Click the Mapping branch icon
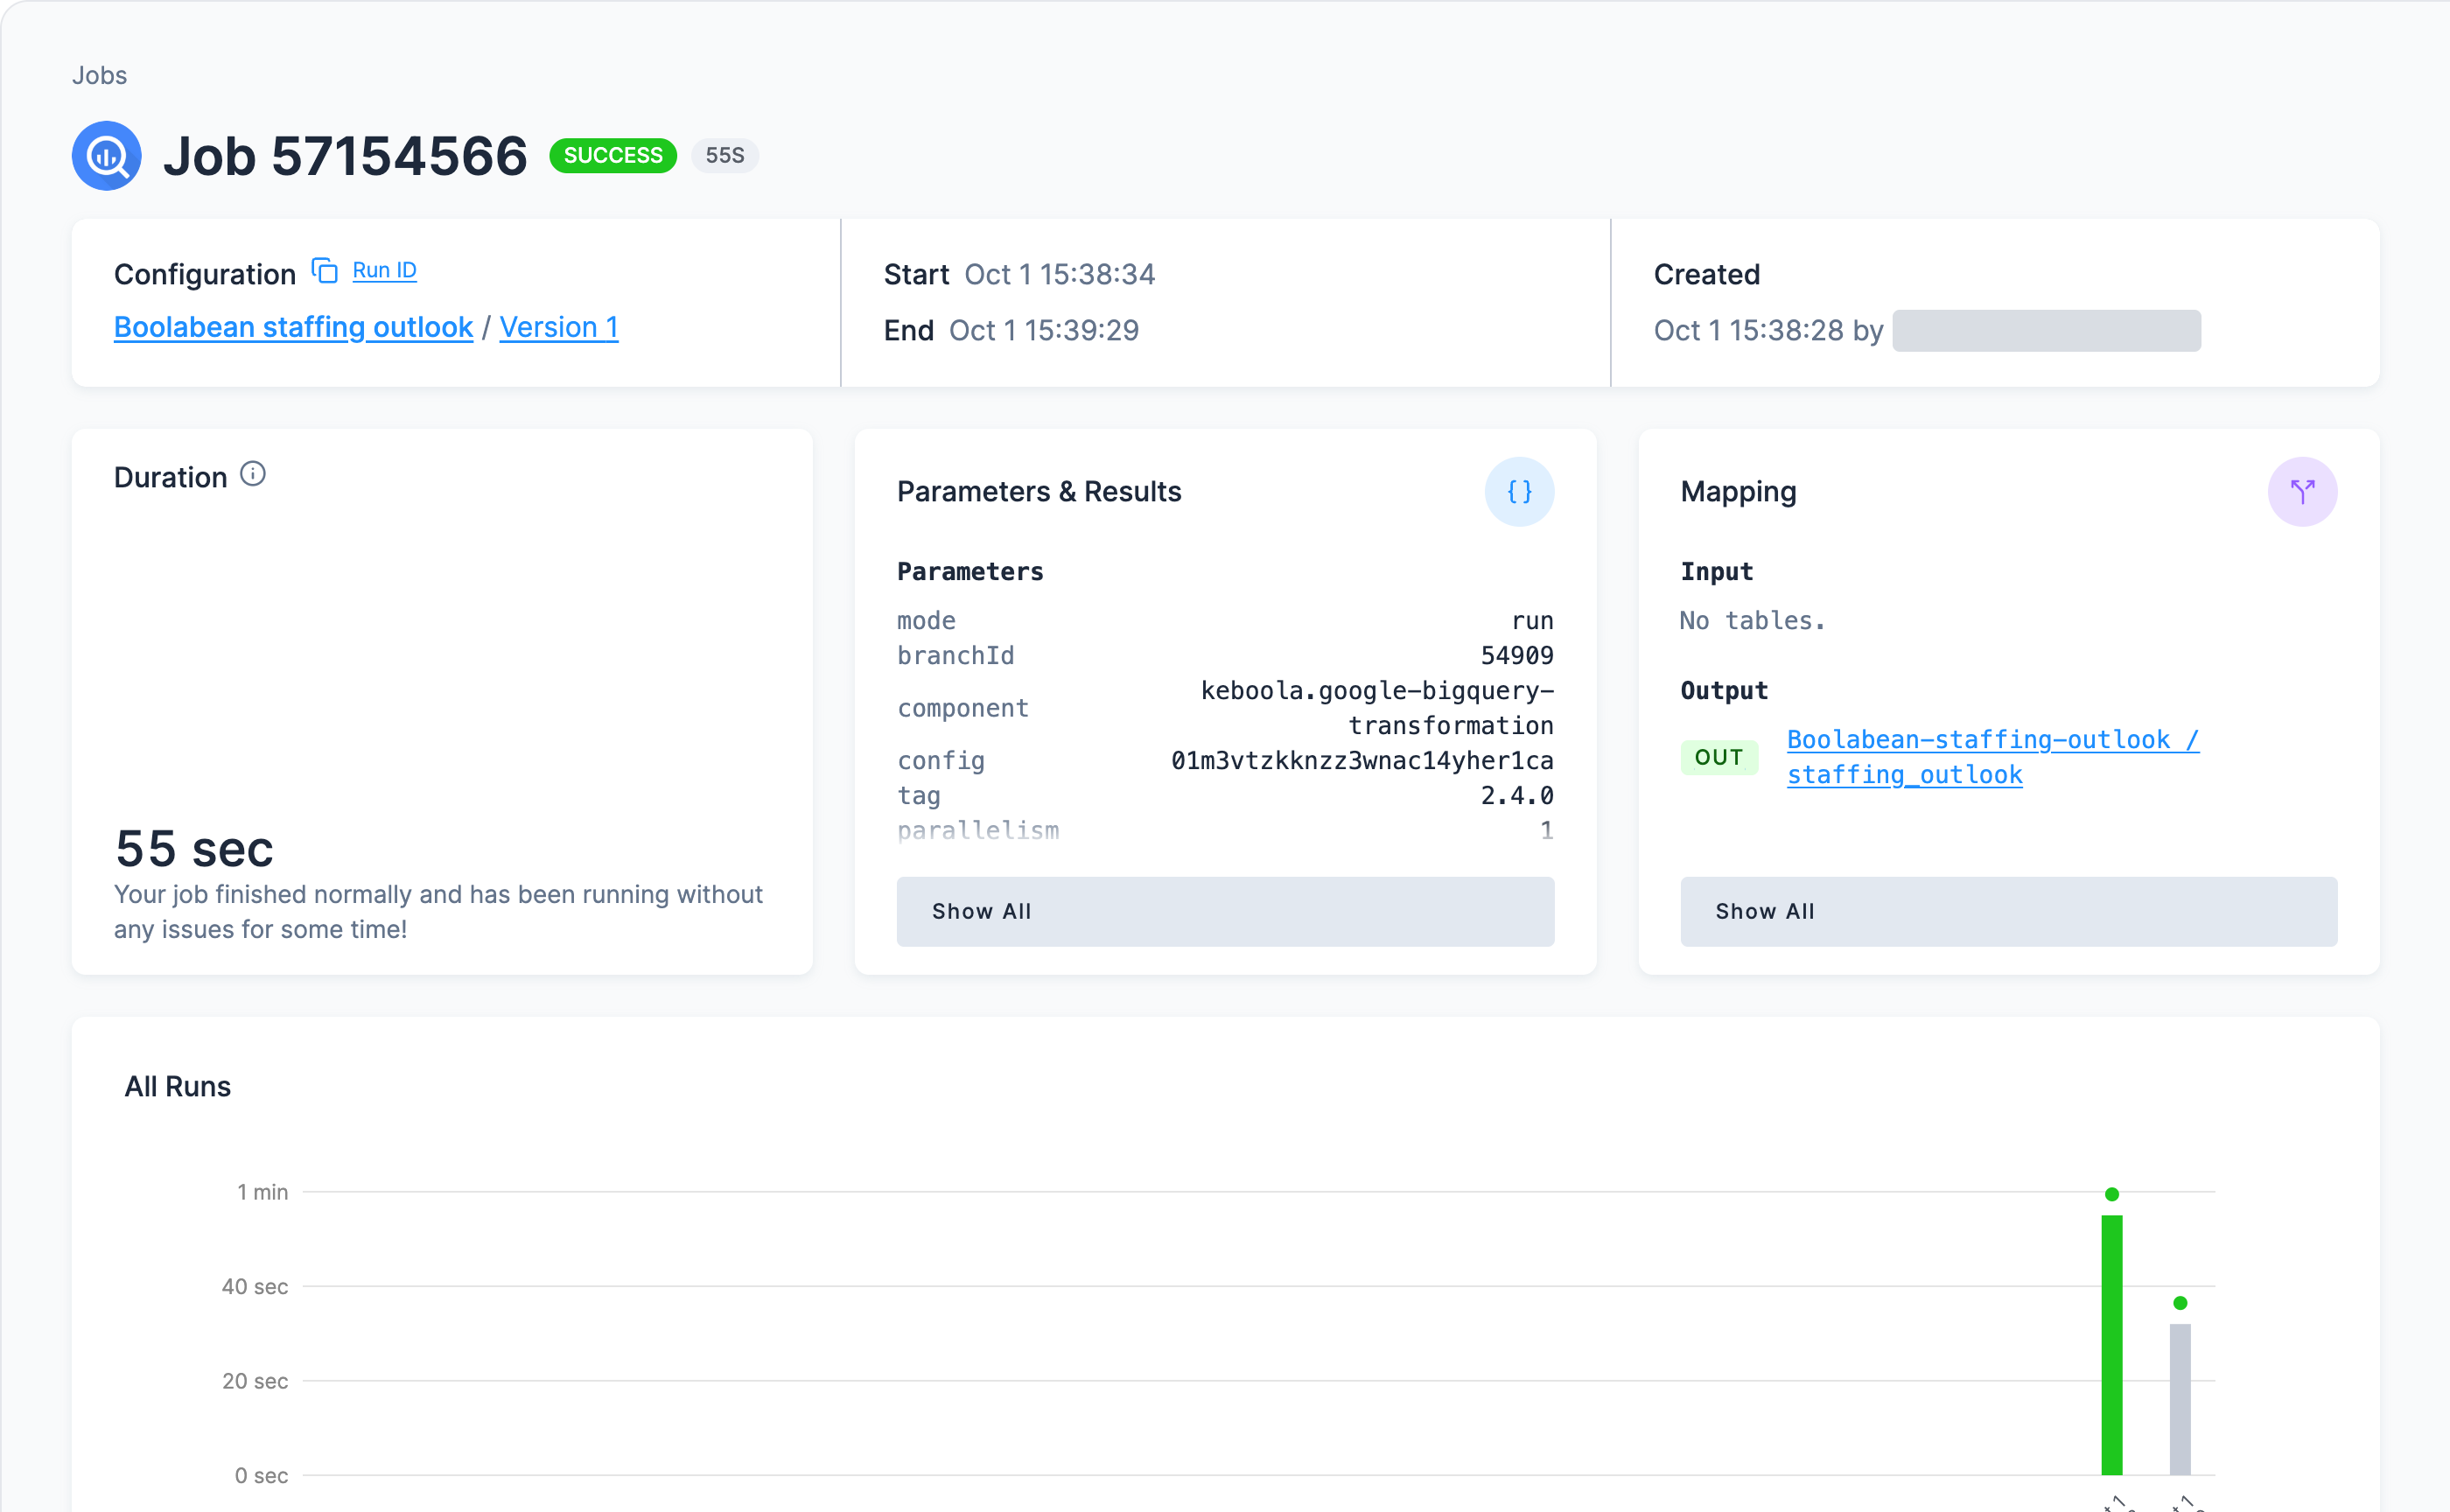This screenshot has height=1512, width=2450. click(x=2301, y=491)
